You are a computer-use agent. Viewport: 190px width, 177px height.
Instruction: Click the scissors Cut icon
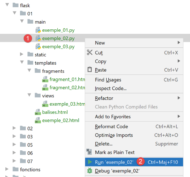tap(90, 52)
